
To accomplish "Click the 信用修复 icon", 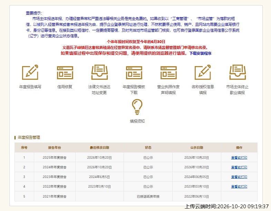I will (x=65, y=73).
